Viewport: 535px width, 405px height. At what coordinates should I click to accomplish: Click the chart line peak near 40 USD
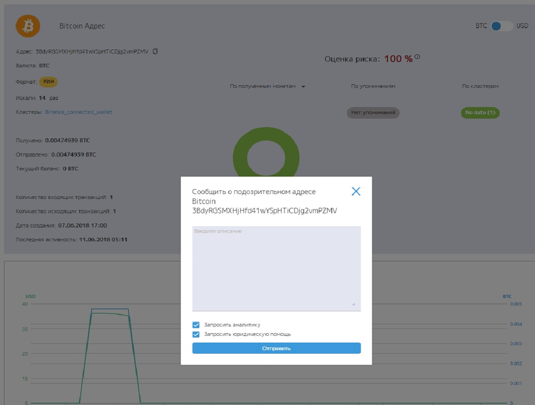pyautogui.click(x=110, y=309)
